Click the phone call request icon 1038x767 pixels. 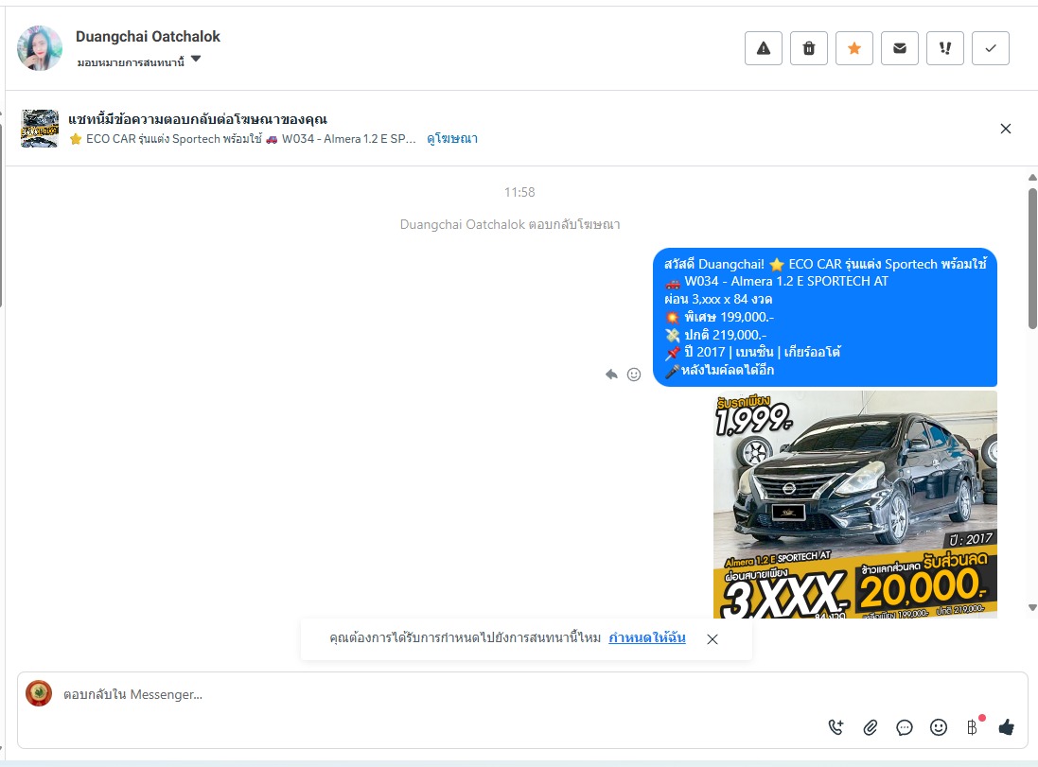click(836, 727)
